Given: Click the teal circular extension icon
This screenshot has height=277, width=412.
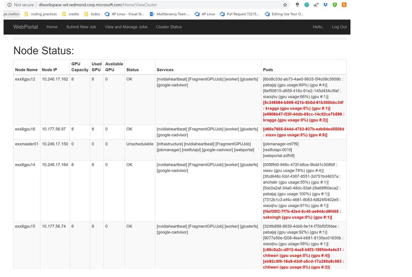Looking at the screenshot, I should click(x=306, y=5).
